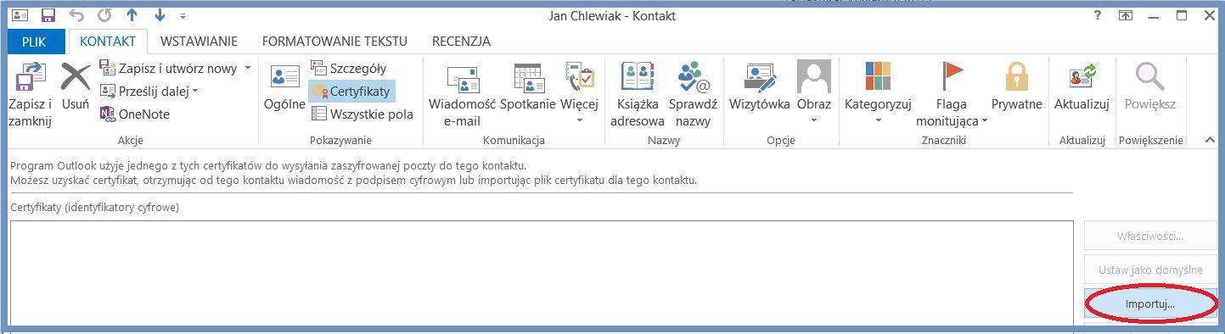The image size is (1225, 334).
Task: Click the Właściwości... button
Action: 1150,236
